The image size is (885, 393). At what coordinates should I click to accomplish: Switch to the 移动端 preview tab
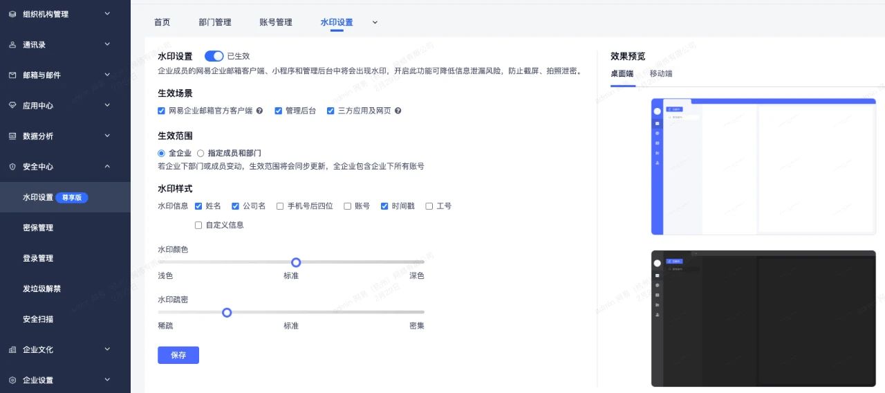[x=661, y=73]
